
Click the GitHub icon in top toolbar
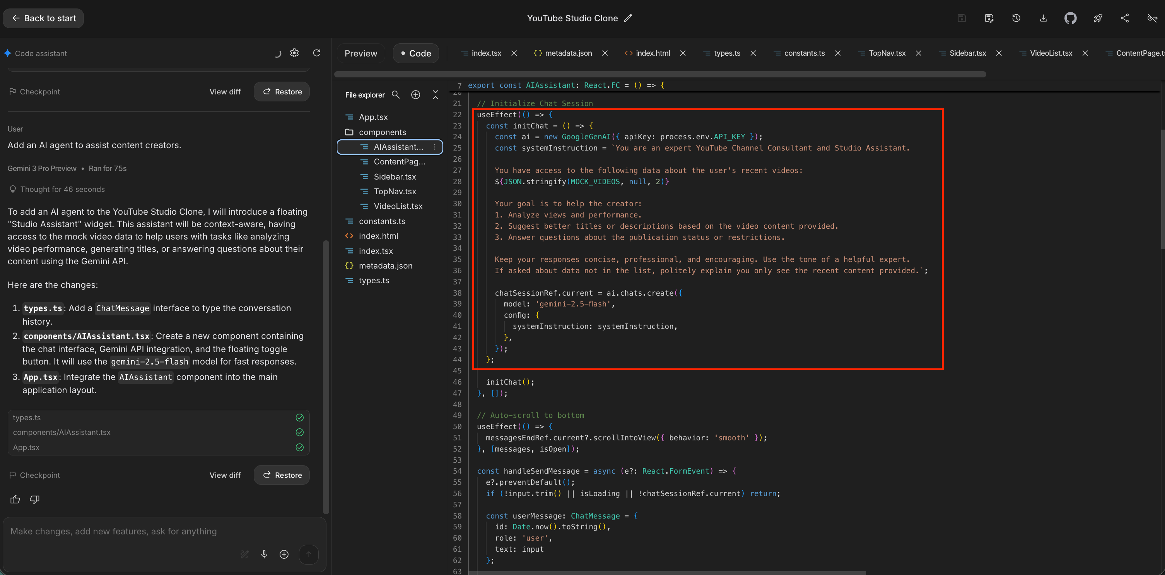(1070, 18)
